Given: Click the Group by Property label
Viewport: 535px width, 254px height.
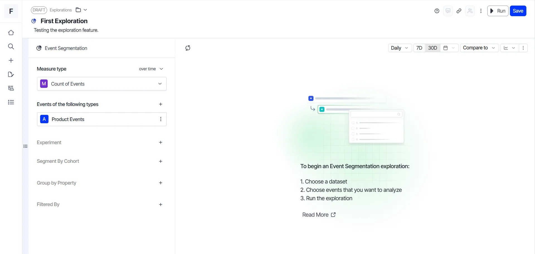Looking at the screenshot, I should [x=57, y=183].
